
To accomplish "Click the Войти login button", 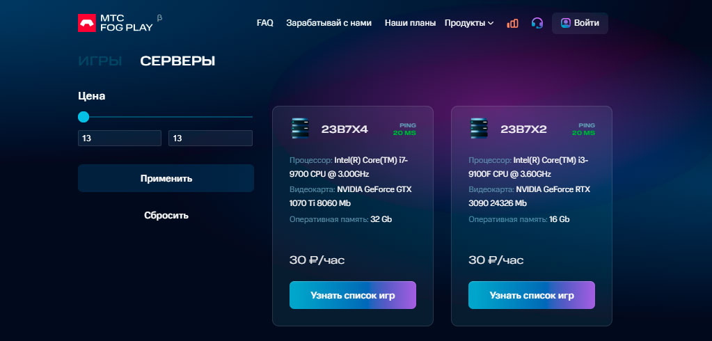I will pyautogui.click(x=580, y=23).
